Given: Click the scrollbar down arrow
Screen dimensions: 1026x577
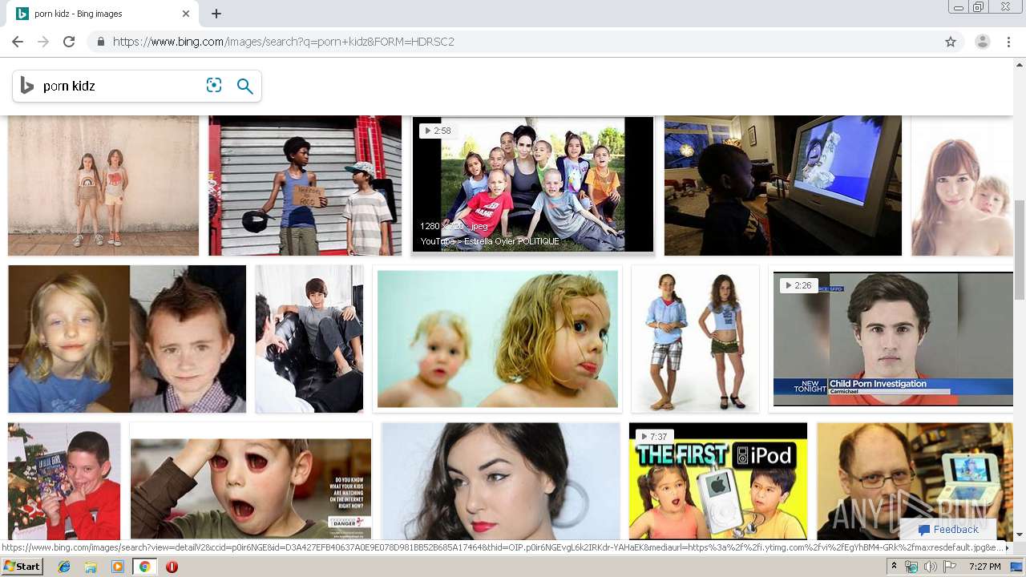Looking at the screenshot, I should coord(1020,535).
